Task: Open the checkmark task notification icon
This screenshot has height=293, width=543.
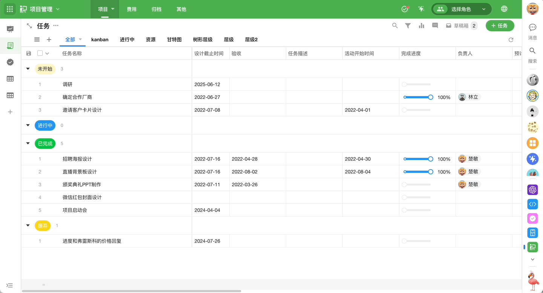Action: 405,9
